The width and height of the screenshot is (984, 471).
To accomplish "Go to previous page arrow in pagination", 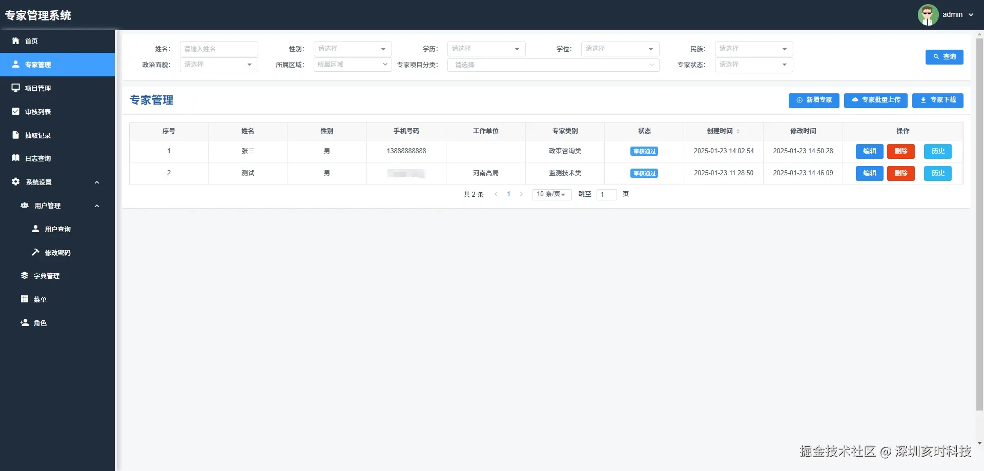I will click(x=496, y=194).
